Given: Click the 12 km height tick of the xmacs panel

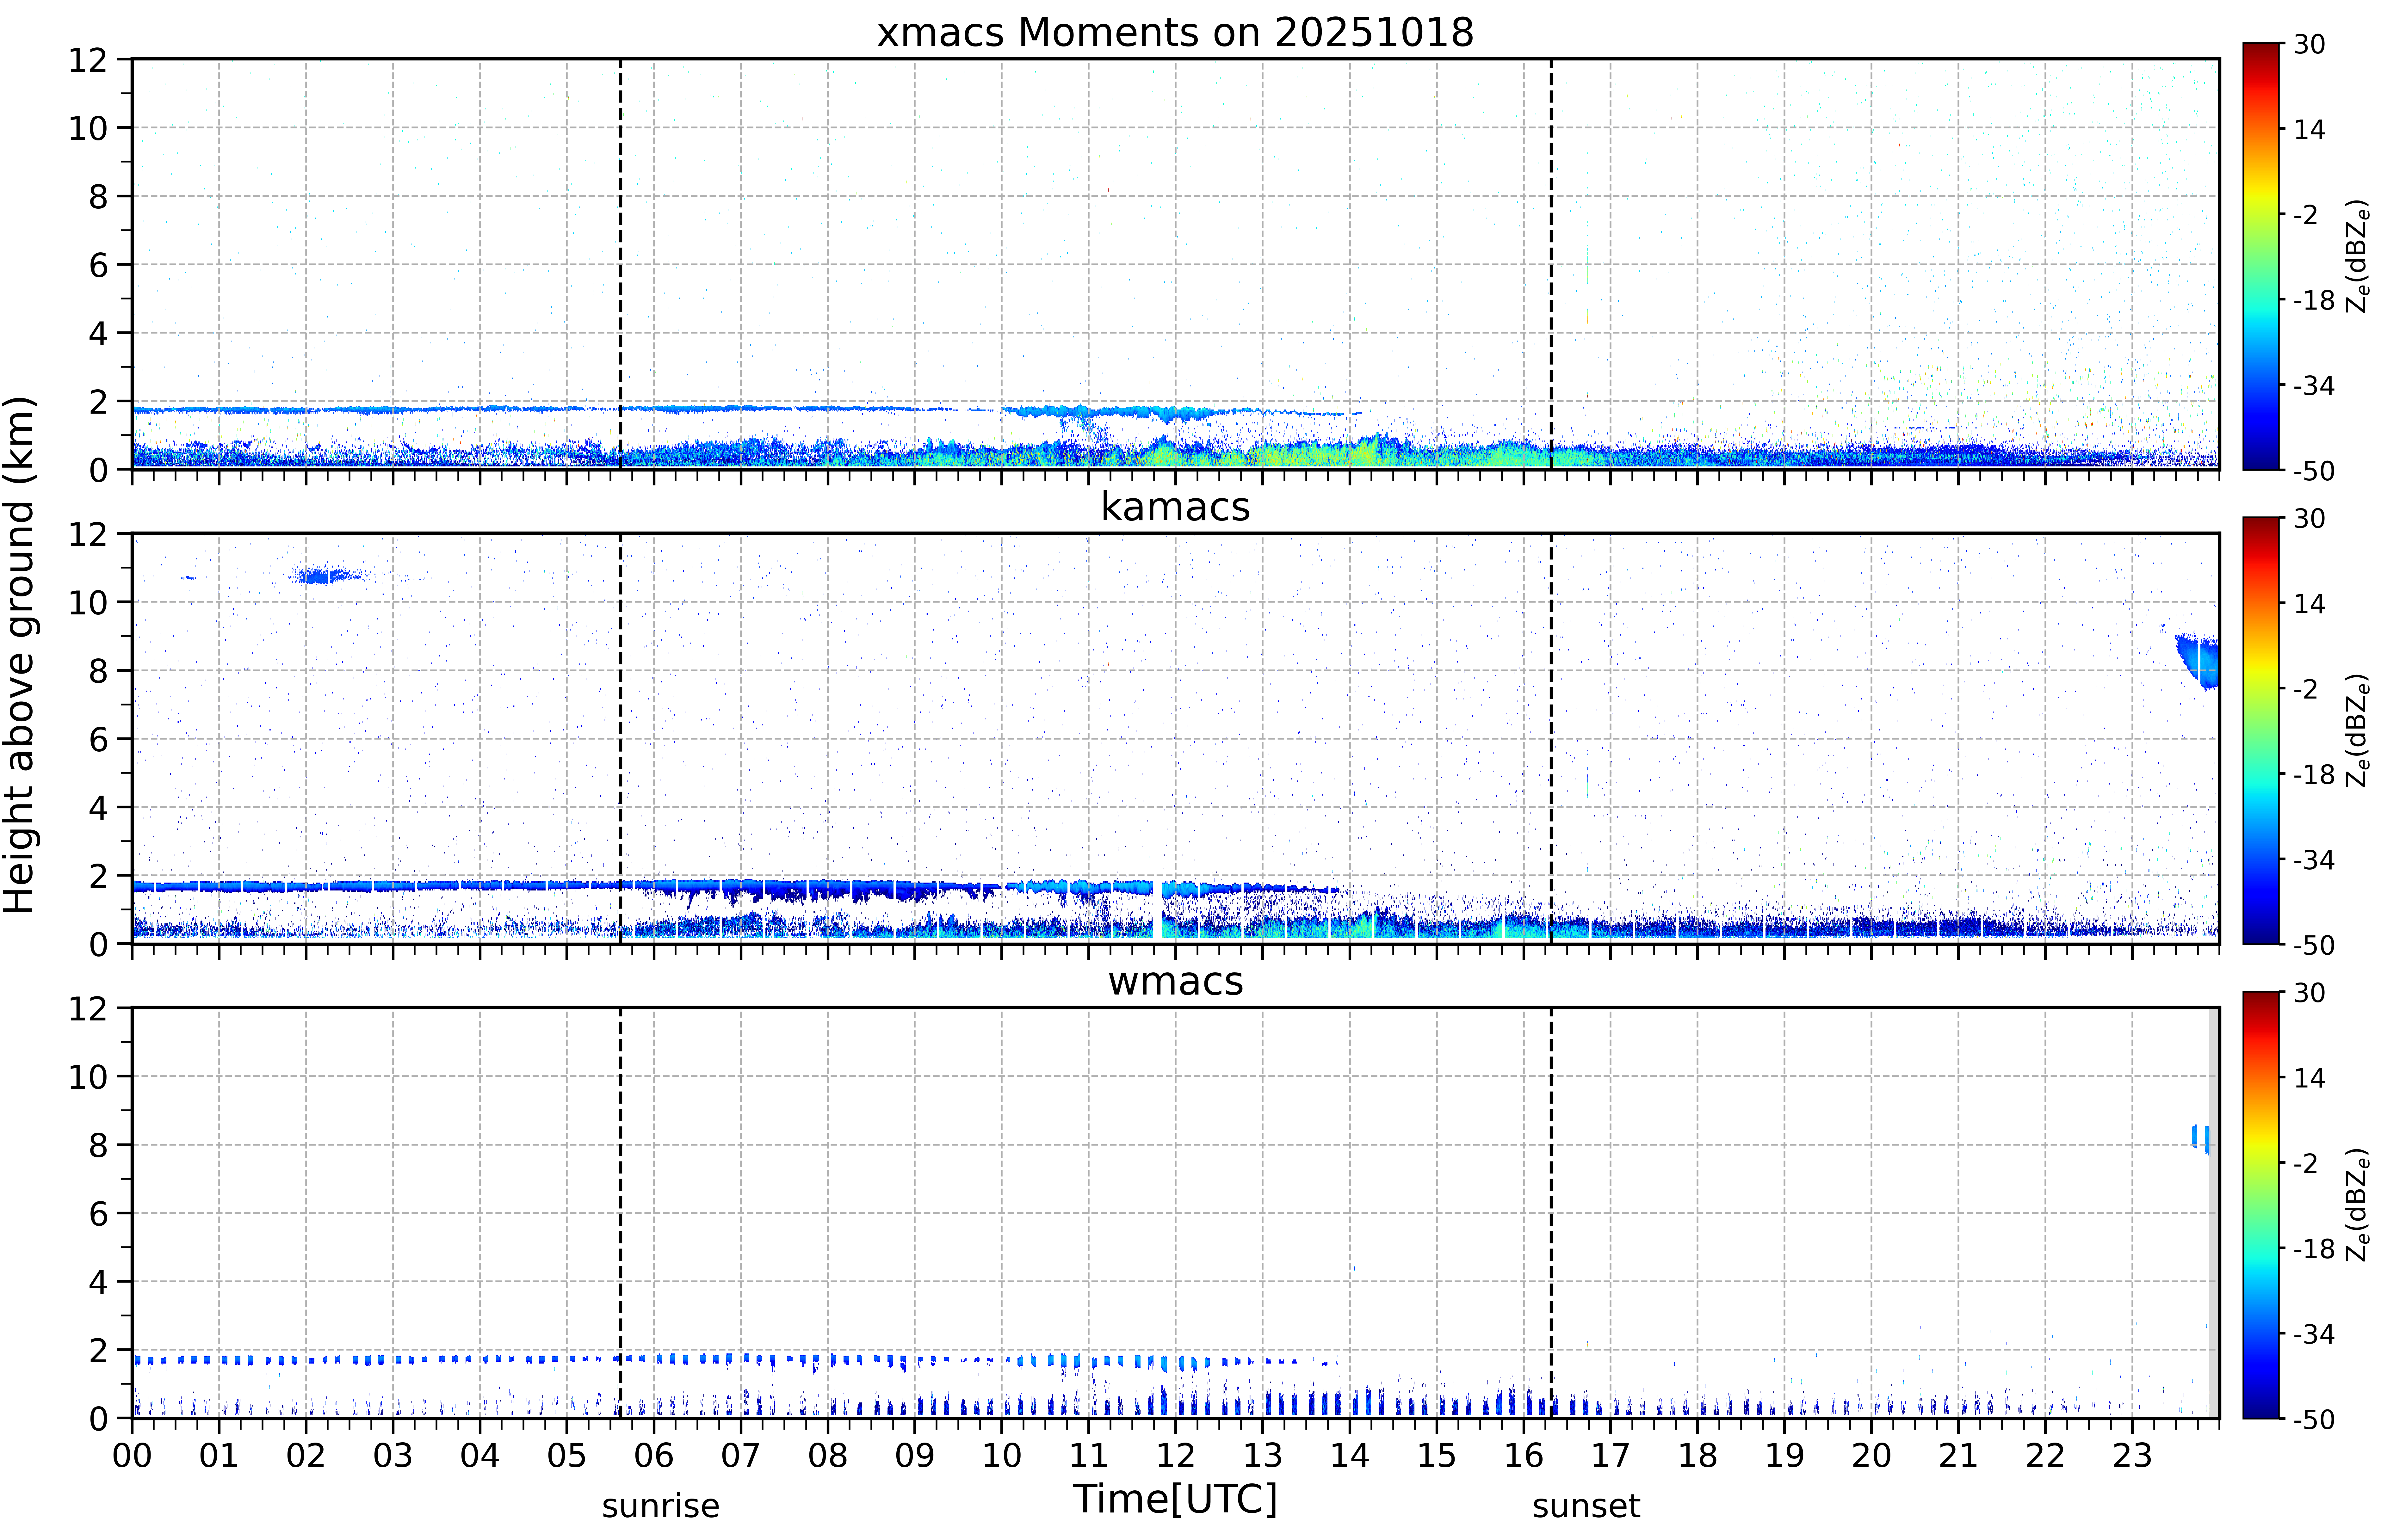Looking at the screenshot, I should point(88,60).
